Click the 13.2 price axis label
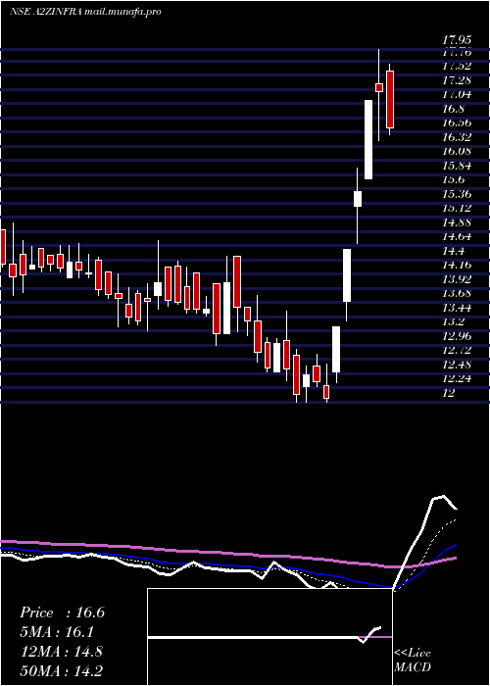490x686 pixels. coord(455,322)
